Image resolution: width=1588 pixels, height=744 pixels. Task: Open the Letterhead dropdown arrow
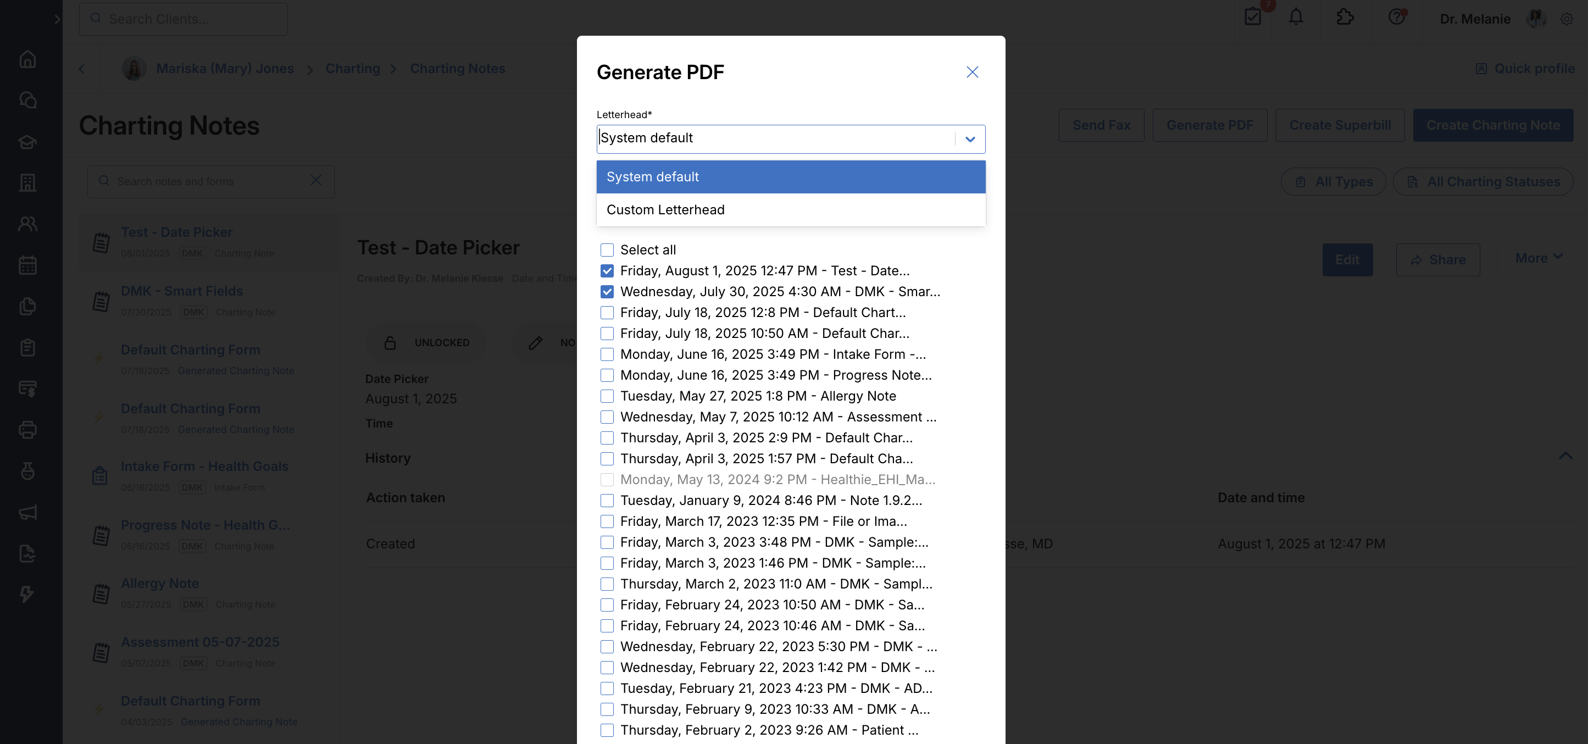pyautogui.click(x=970, y=140)
